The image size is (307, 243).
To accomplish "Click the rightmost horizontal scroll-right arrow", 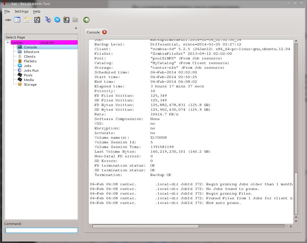I will pyautogui.click(x=291, y=227).
